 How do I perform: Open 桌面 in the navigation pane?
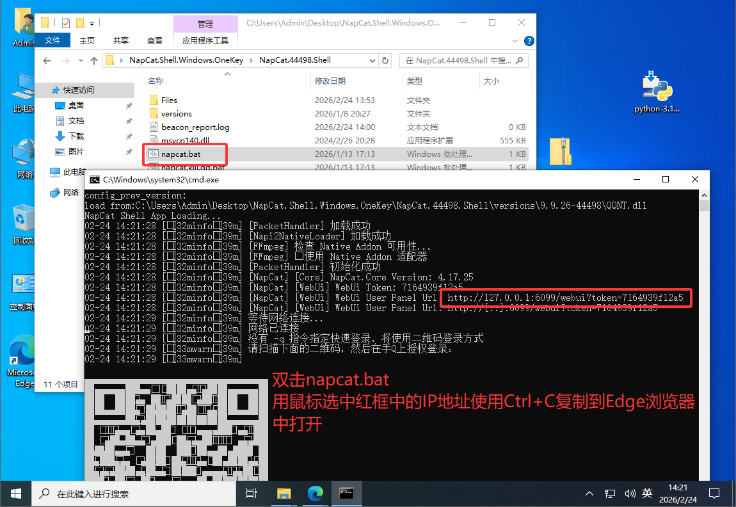pos(76,105)
